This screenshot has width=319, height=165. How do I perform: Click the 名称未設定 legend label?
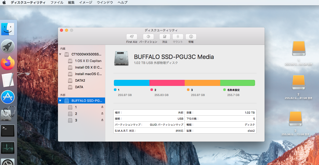click(233, 90)
